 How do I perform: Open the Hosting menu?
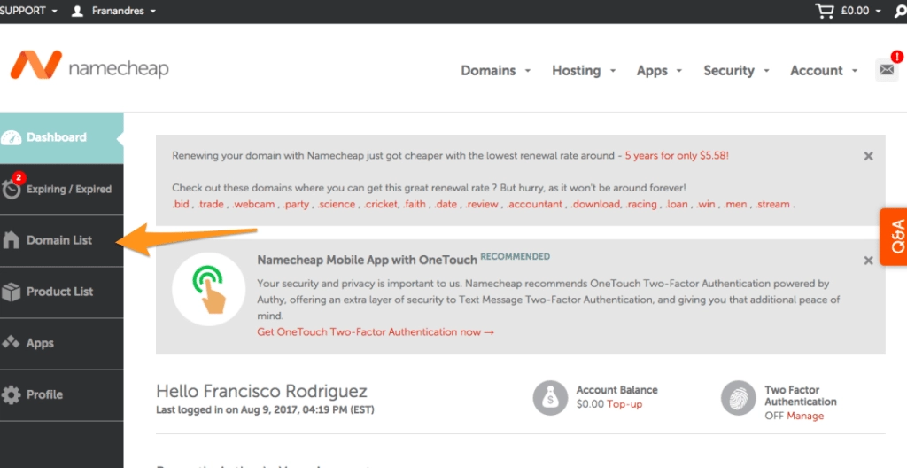tap(584, 71)
